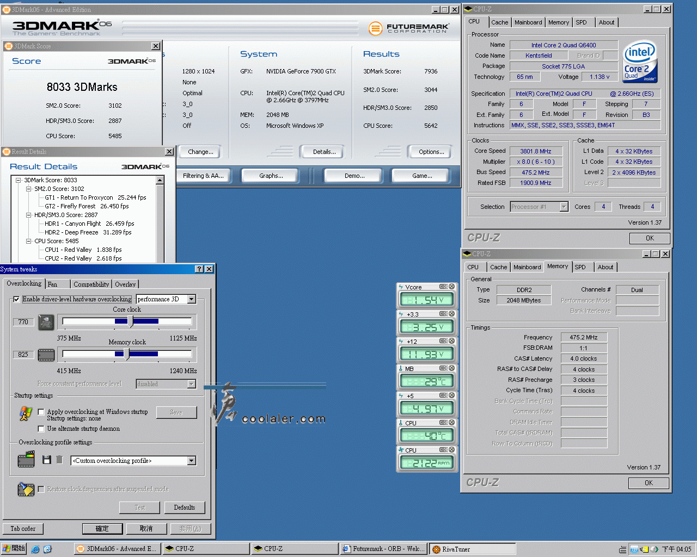Open Internet Explorer from quick launch
Screen dimensions: 697x557
(x=35, y=549)
